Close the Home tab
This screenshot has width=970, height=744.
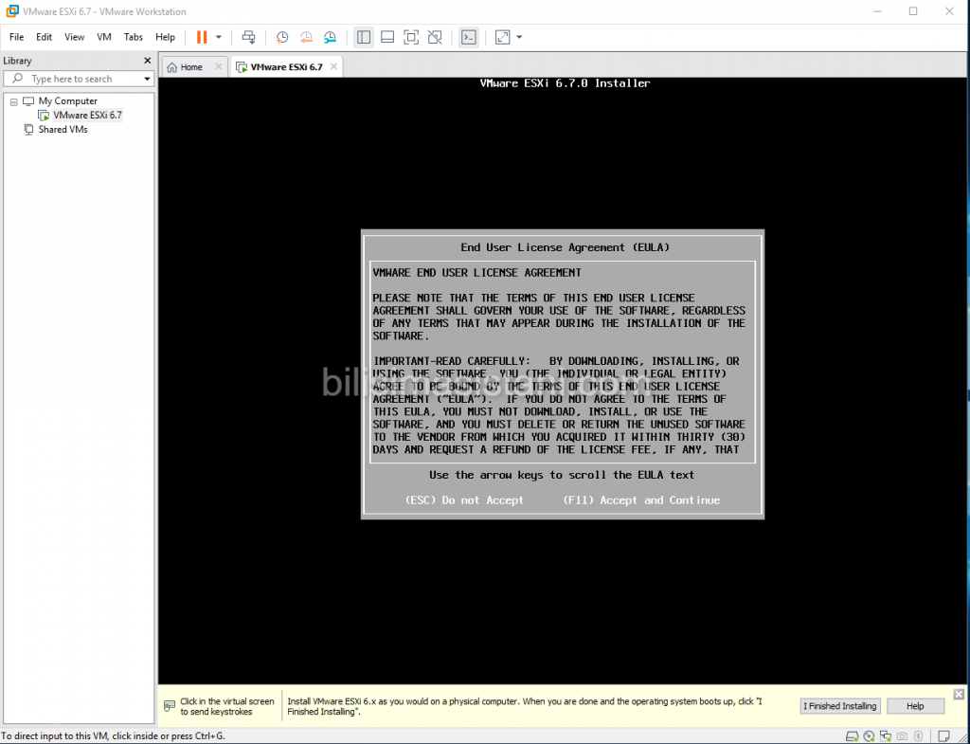[218, 67]
